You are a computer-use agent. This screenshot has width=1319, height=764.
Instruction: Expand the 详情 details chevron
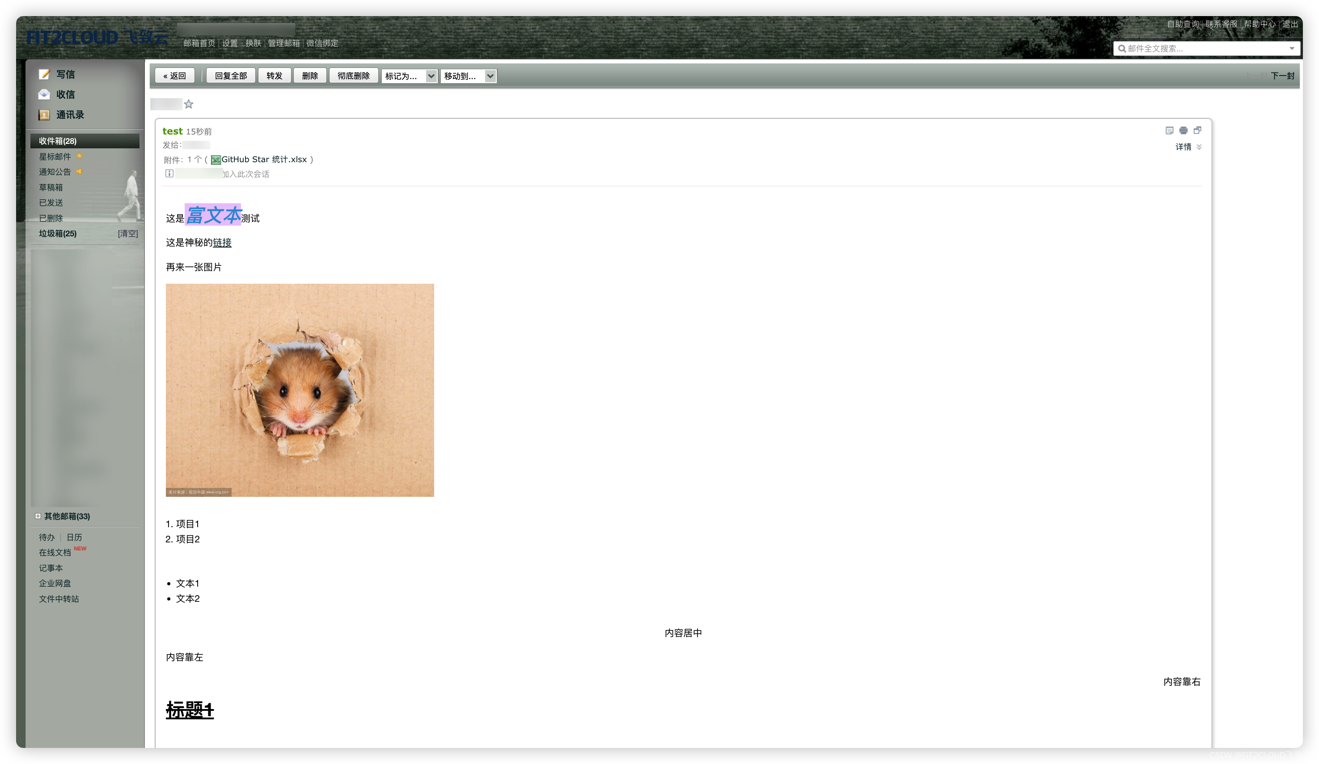pos(1199,147)
